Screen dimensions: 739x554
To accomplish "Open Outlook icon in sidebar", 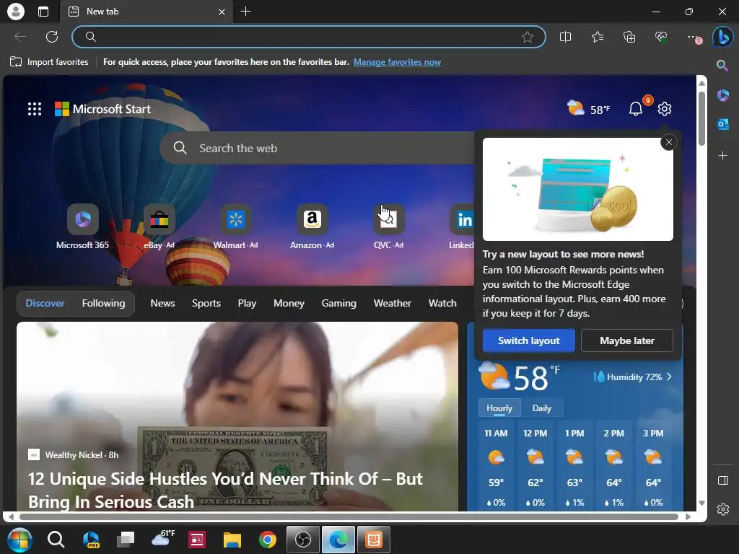I will pos(722,124).
